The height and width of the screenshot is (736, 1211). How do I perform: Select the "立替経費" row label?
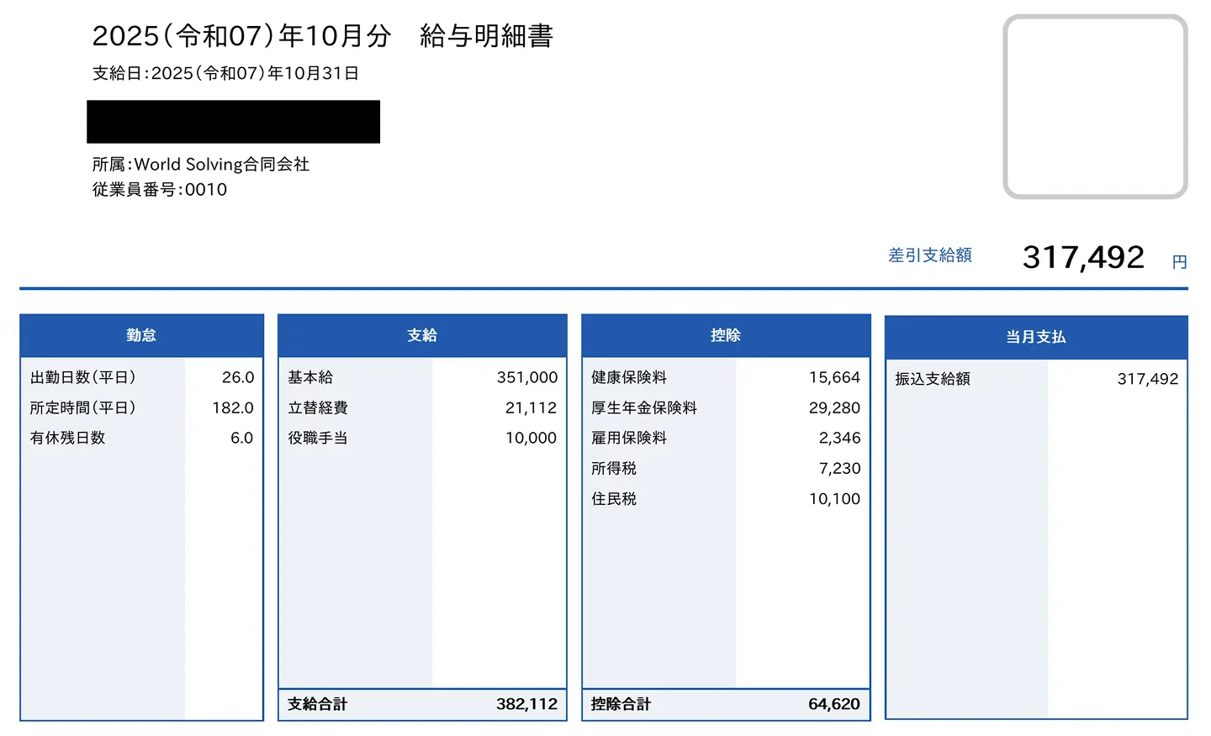pyautogui.click(x=318, y=407)
